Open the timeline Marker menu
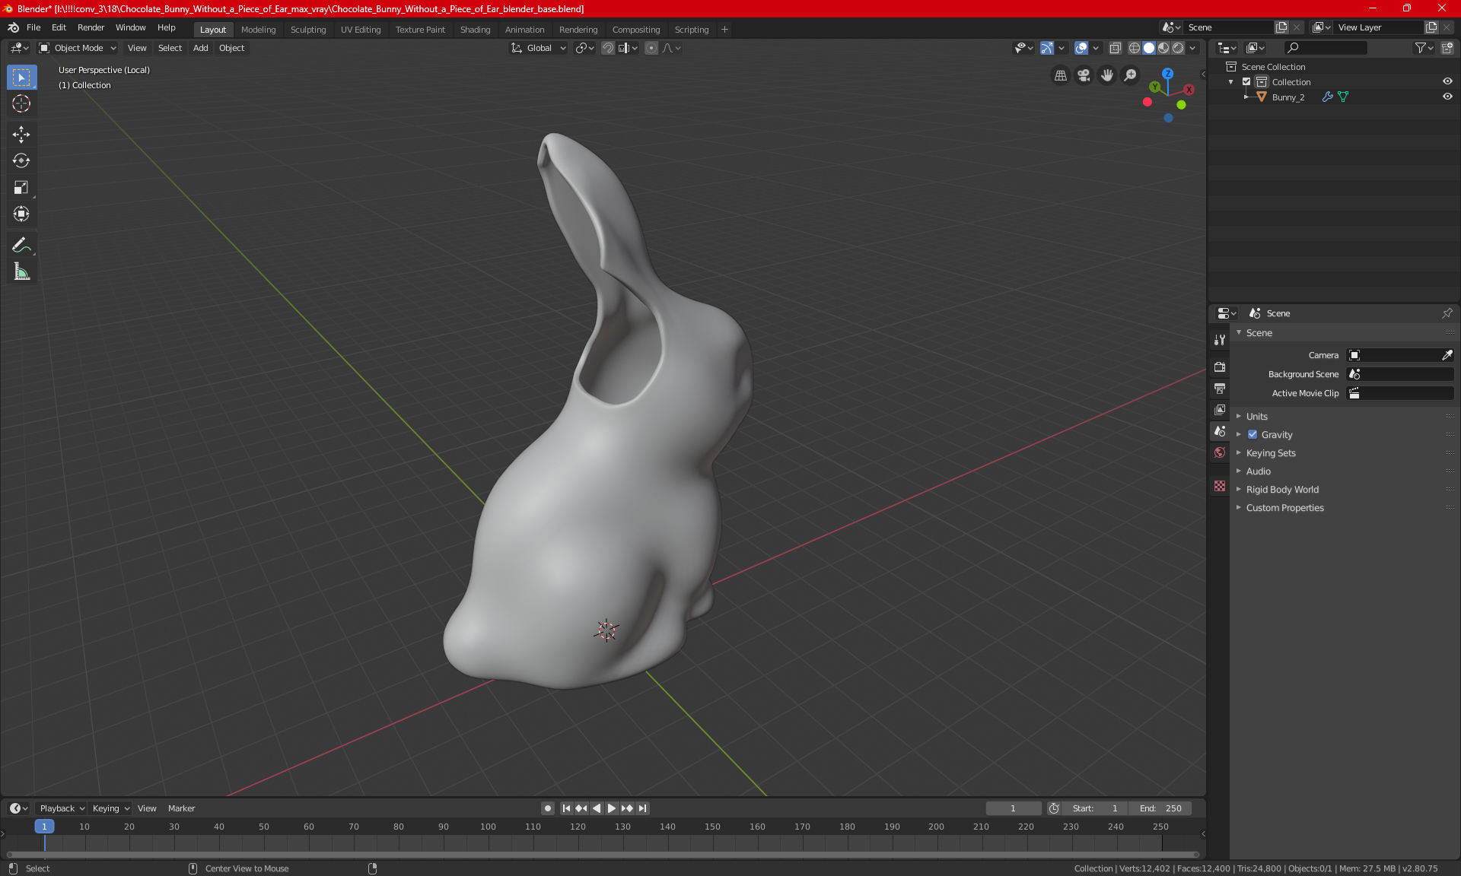This screenshot has width=1461, height=876. (x=181, y=808)
